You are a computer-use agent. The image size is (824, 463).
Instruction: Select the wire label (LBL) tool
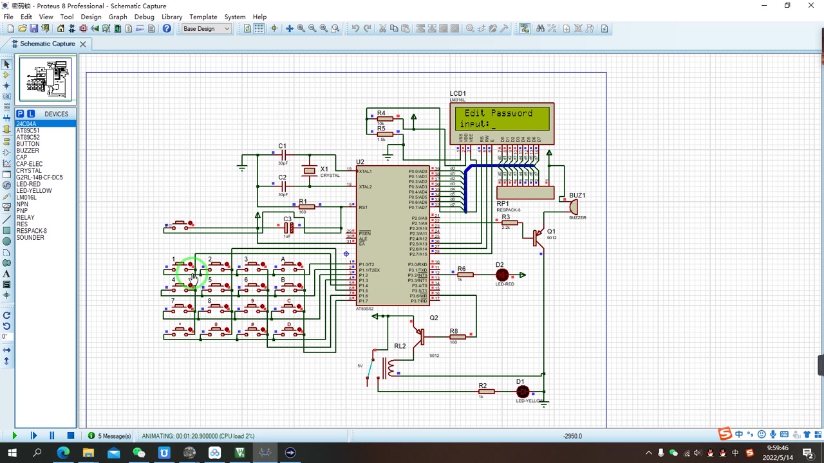tap(6, 96)
